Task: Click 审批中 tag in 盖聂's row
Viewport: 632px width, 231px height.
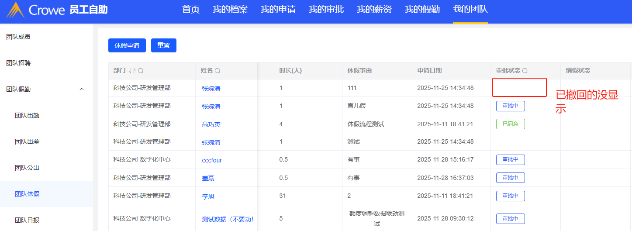Action: 510,178
